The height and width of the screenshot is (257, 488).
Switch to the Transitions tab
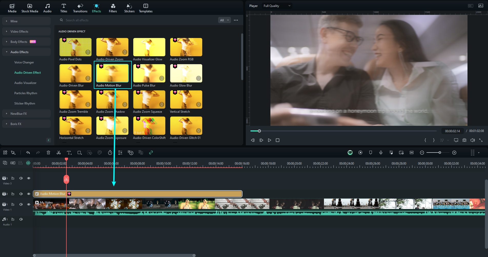click(80, 8)
